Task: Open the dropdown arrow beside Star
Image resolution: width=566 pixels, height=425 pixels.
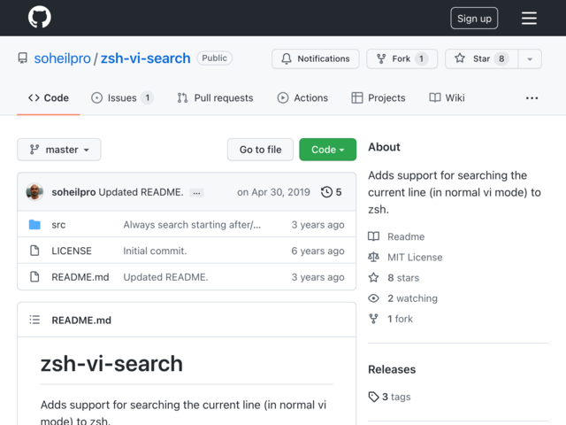Action: coord(530,58)
